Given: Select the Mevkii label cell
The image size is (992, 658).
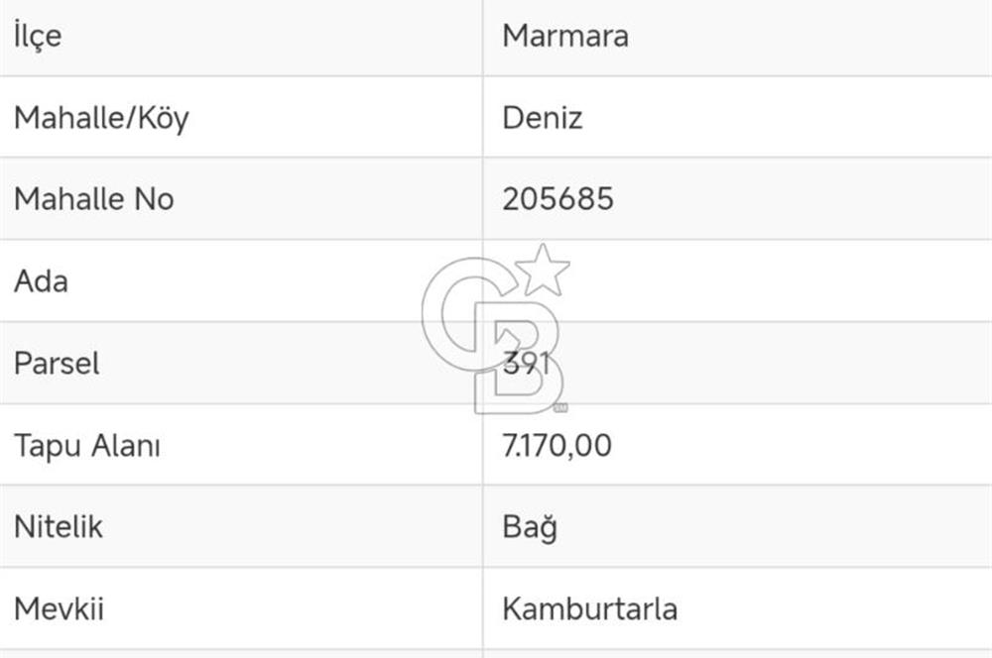Looking at the screenshot, I should tap(59, 608).
